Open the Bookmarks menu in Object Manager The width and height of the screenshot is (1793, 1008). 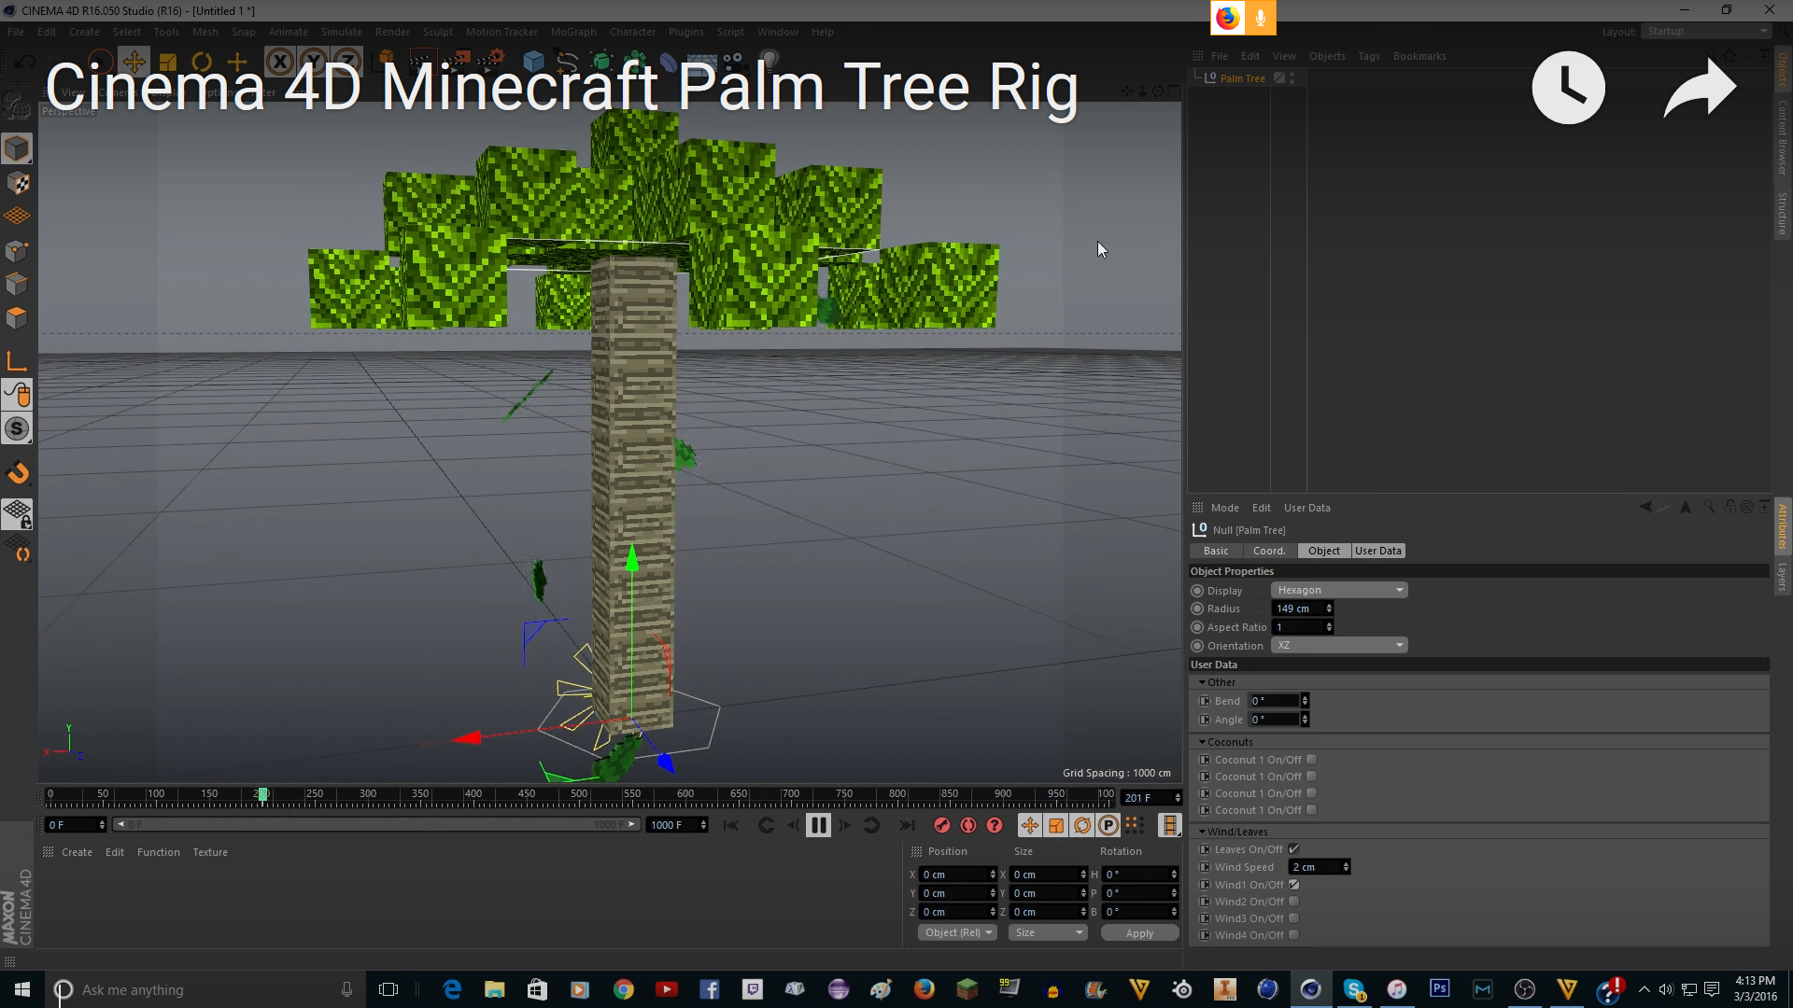1419,56
